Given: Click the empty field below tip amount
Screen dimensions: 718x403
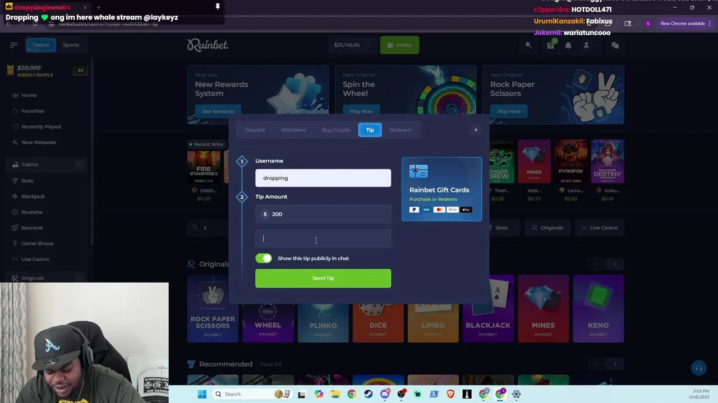Looking at the screenshot, I should tap(323, 238).
